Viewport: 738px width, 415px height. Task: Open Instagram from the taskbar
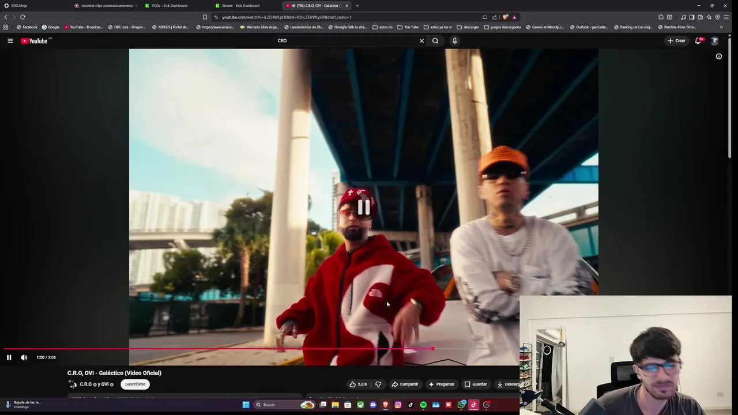click(398, 405)
